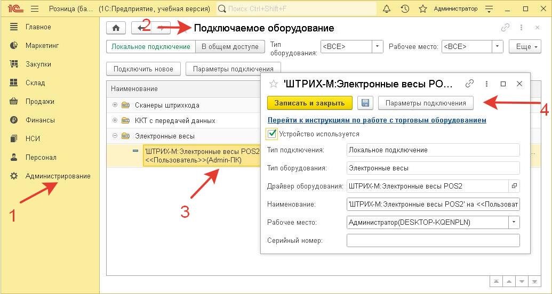This screenshot has width=552, height=294.
Task: Click the search magnifier icon
Action: coord(222,9)
